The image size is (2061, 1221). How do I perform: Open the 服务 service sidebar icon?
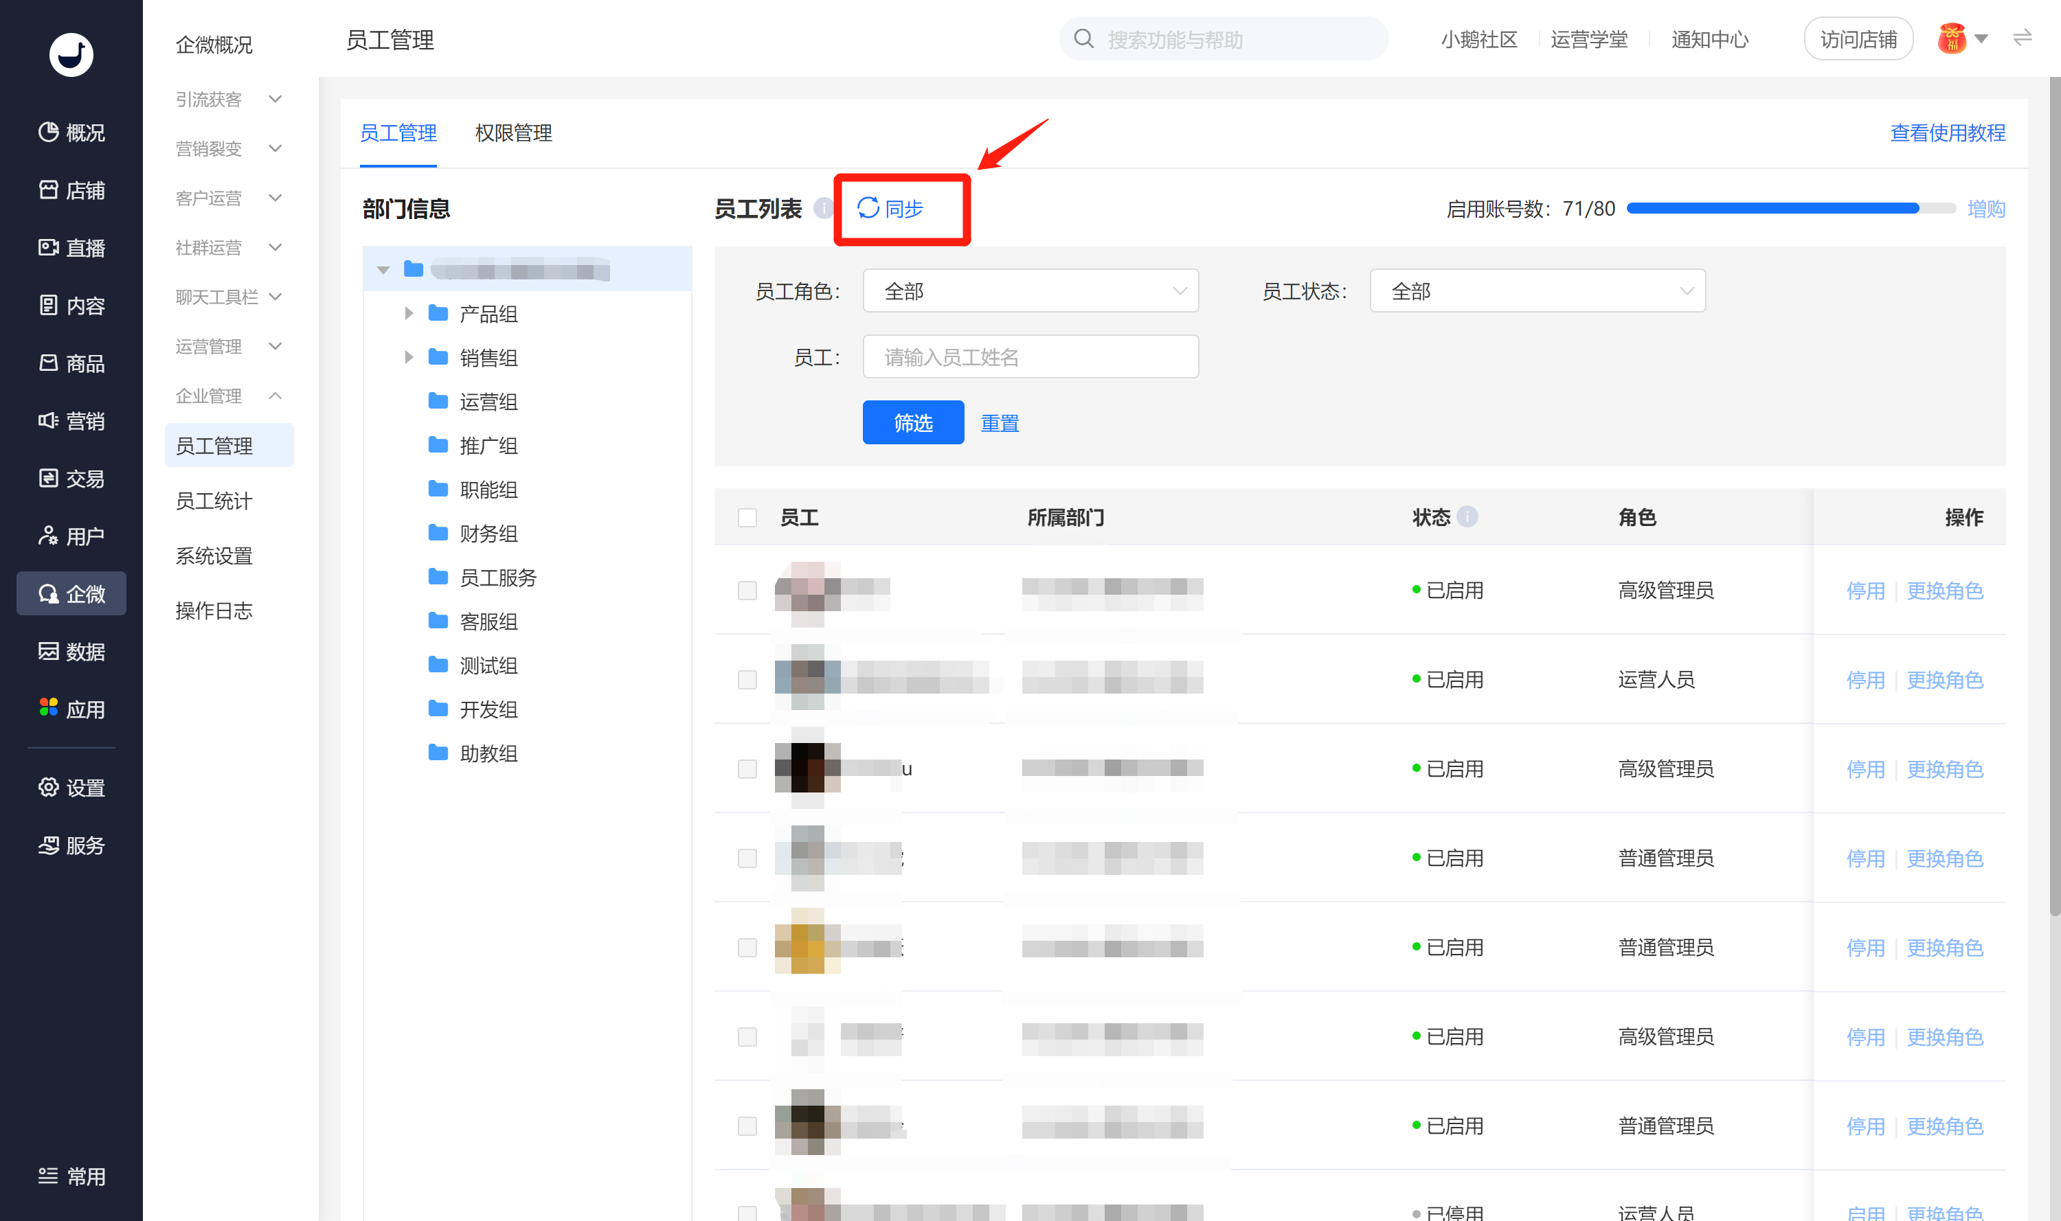49,845
